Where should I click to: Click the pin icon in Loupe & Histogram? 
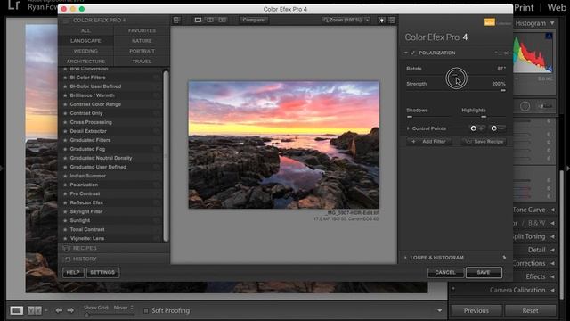[504, 258]
